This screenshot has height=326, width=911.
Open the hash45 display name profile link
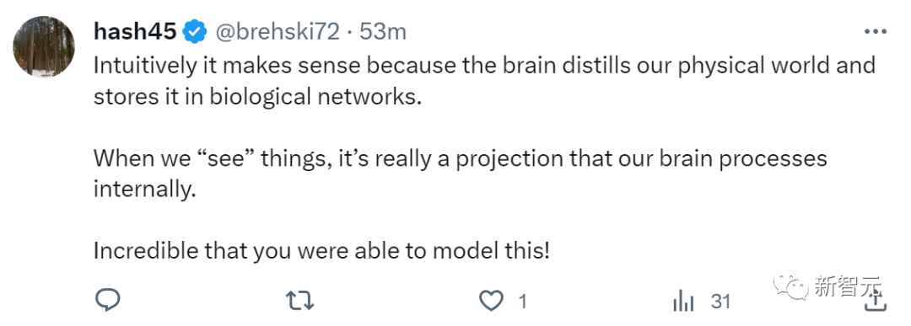coord(135,32)
